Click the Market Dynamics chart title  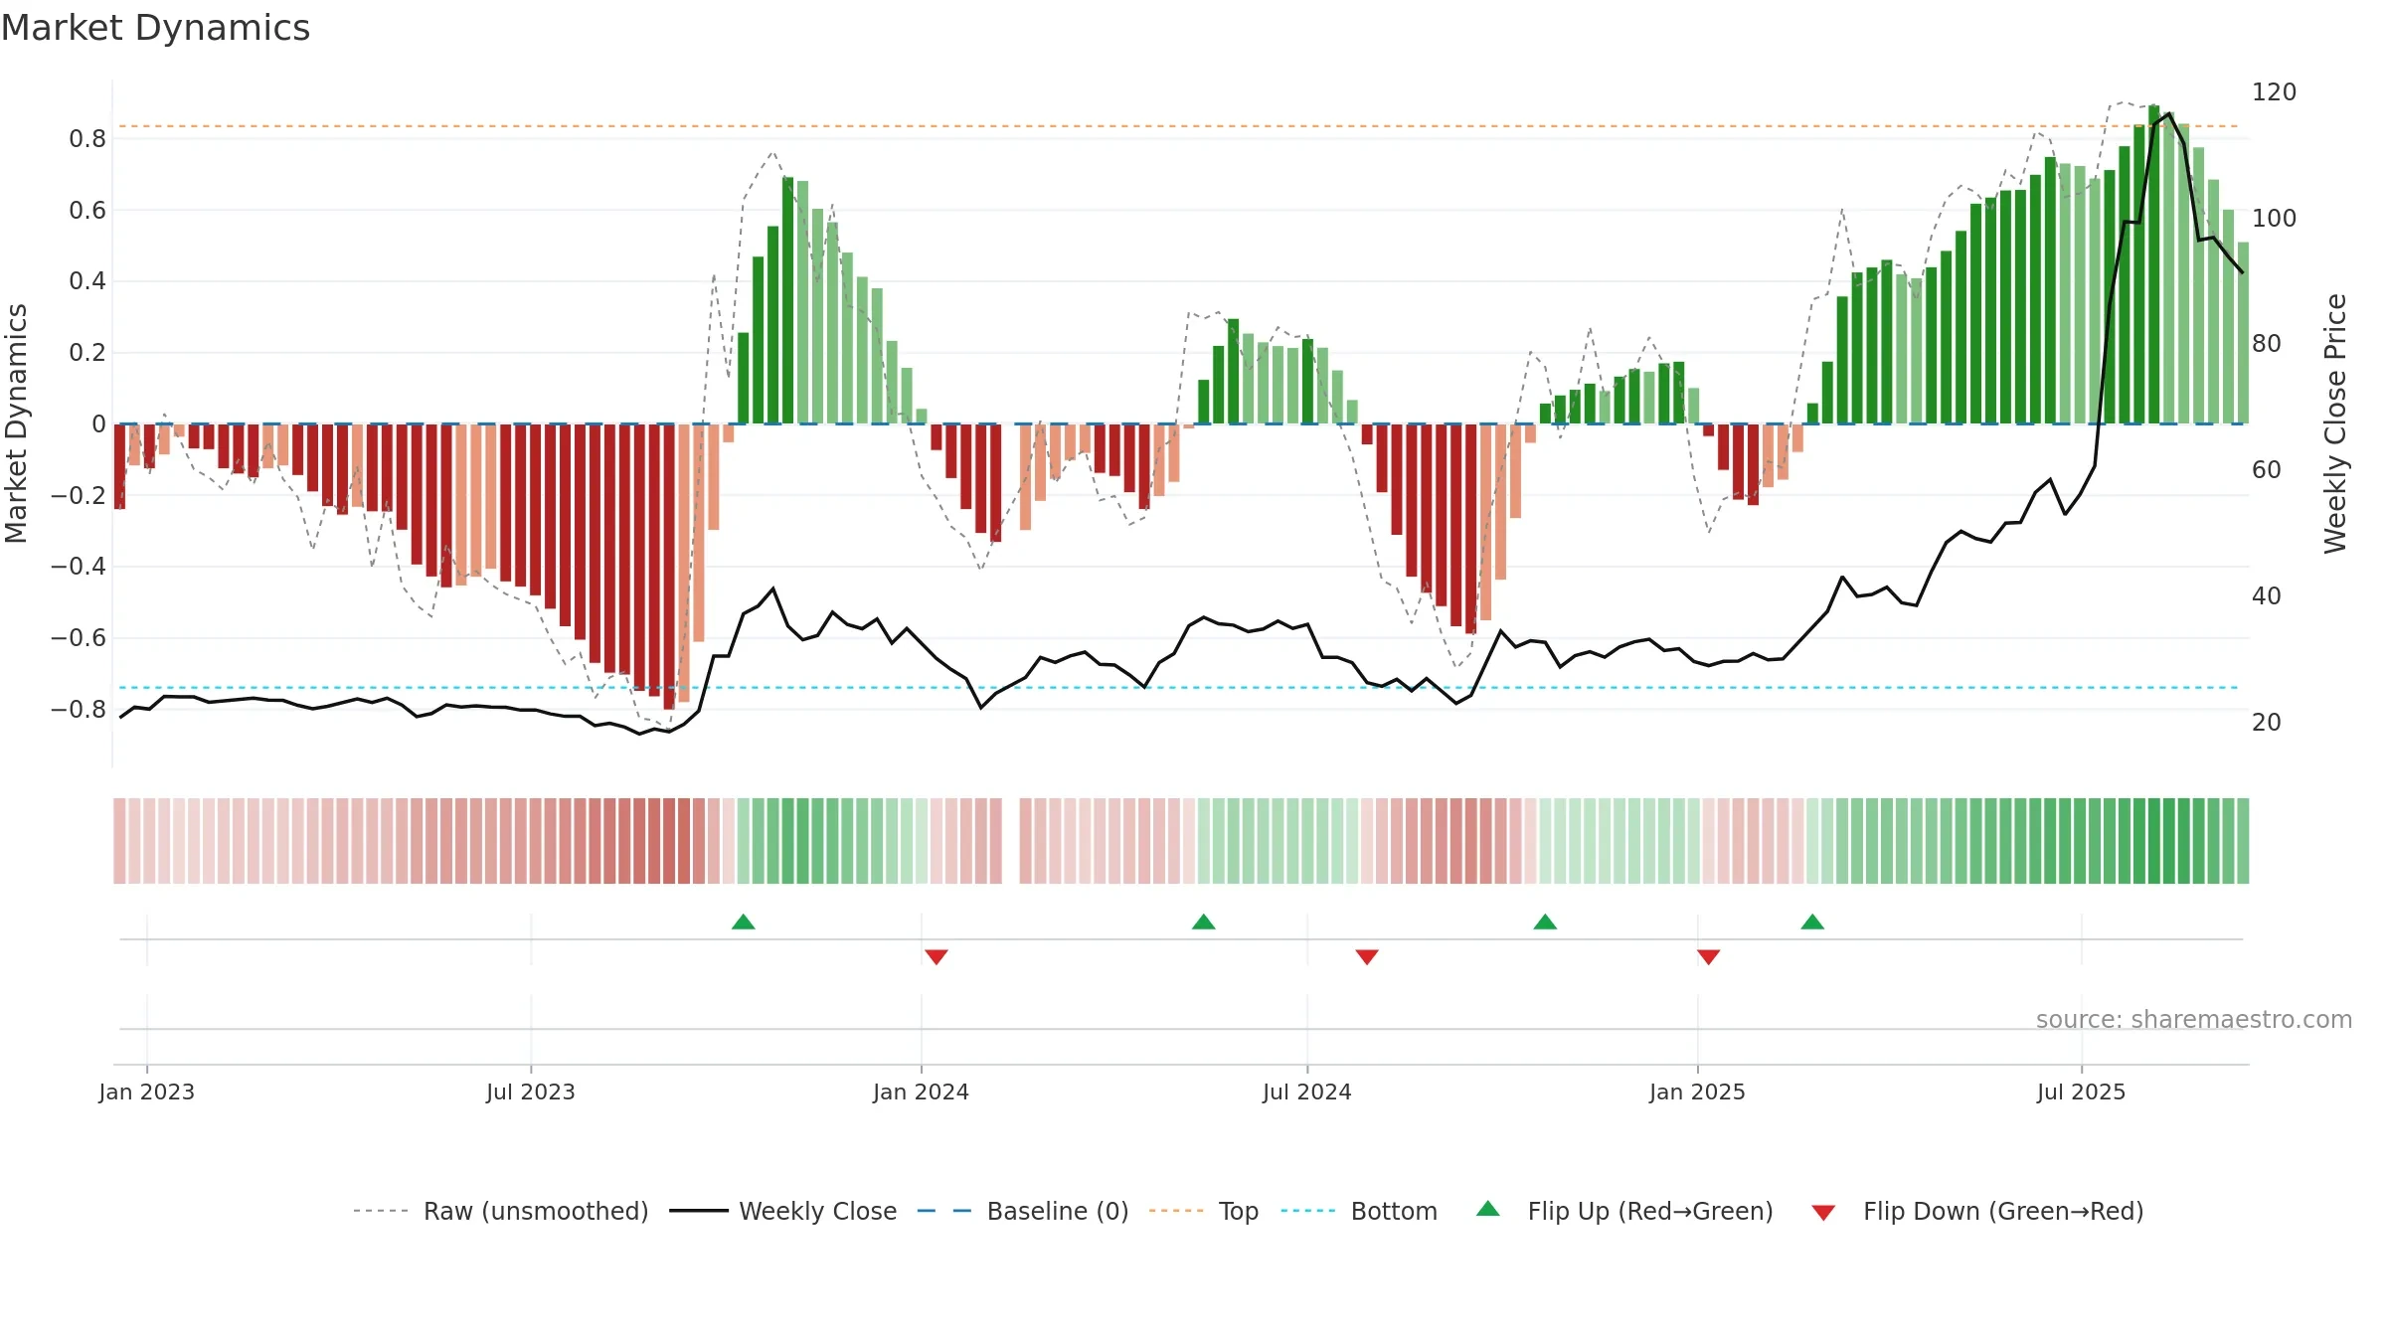click(155, 28)
